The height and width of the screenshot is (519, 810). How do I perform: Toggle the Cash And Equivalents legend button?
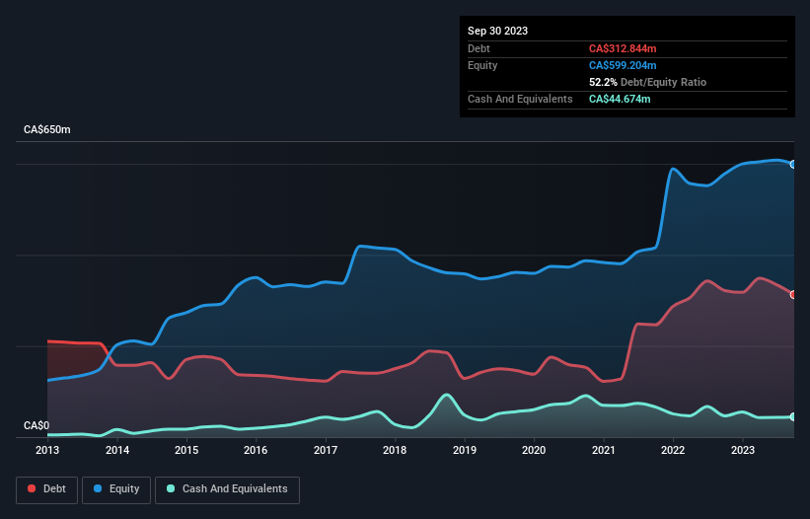(x=227, y=489)
